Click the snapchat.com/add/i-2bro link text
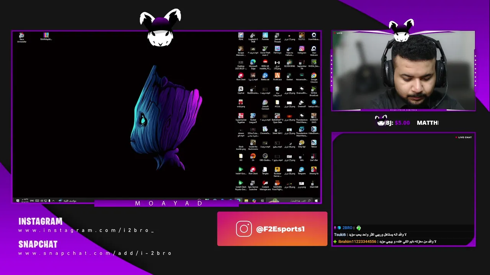 point(95,253)
